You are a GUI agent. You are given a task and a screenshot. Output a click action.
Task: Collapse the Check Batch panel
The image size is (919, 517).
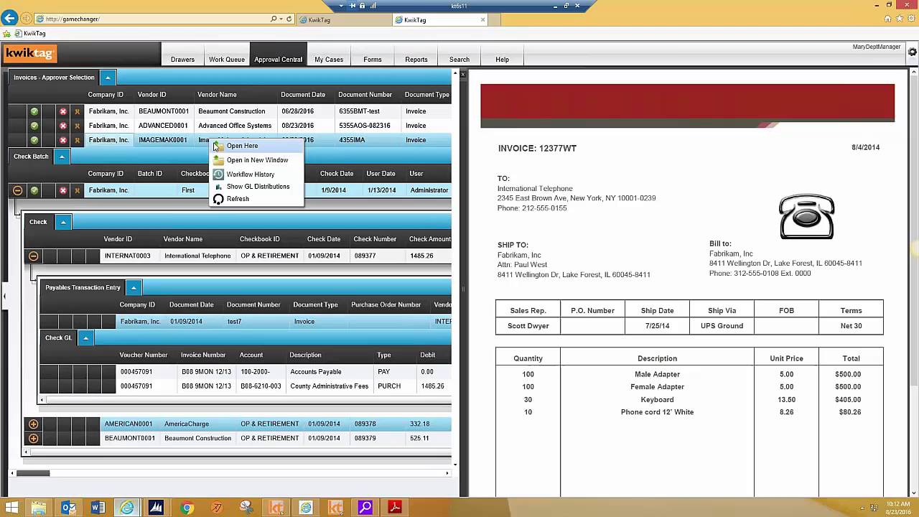tap(62, 157)
